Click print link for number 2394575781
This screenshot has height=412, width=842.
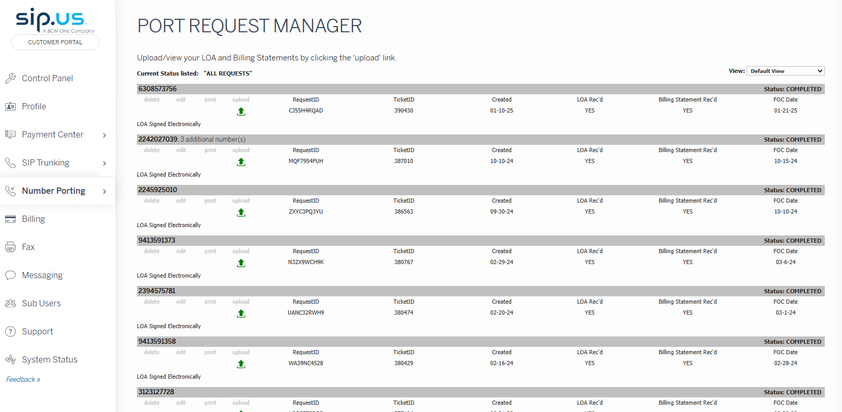210,302
